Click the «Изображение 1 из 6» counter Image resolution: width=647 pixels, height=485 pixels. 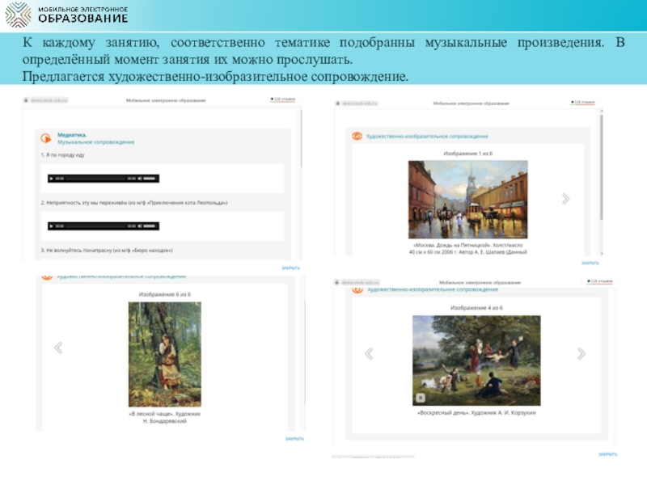click(468, 154)
